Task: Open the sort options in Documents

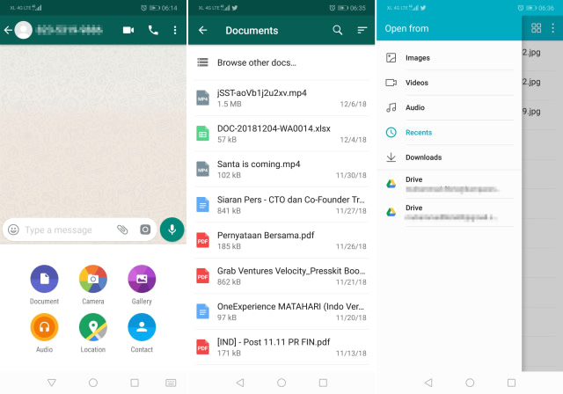Action: point(362,30)
